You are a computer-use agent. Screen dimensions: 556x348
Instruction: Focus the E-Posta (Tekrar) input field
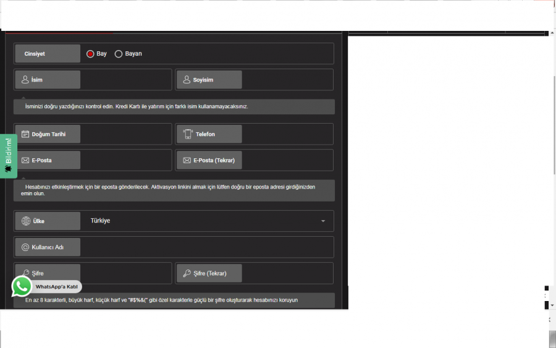(287, 160)
